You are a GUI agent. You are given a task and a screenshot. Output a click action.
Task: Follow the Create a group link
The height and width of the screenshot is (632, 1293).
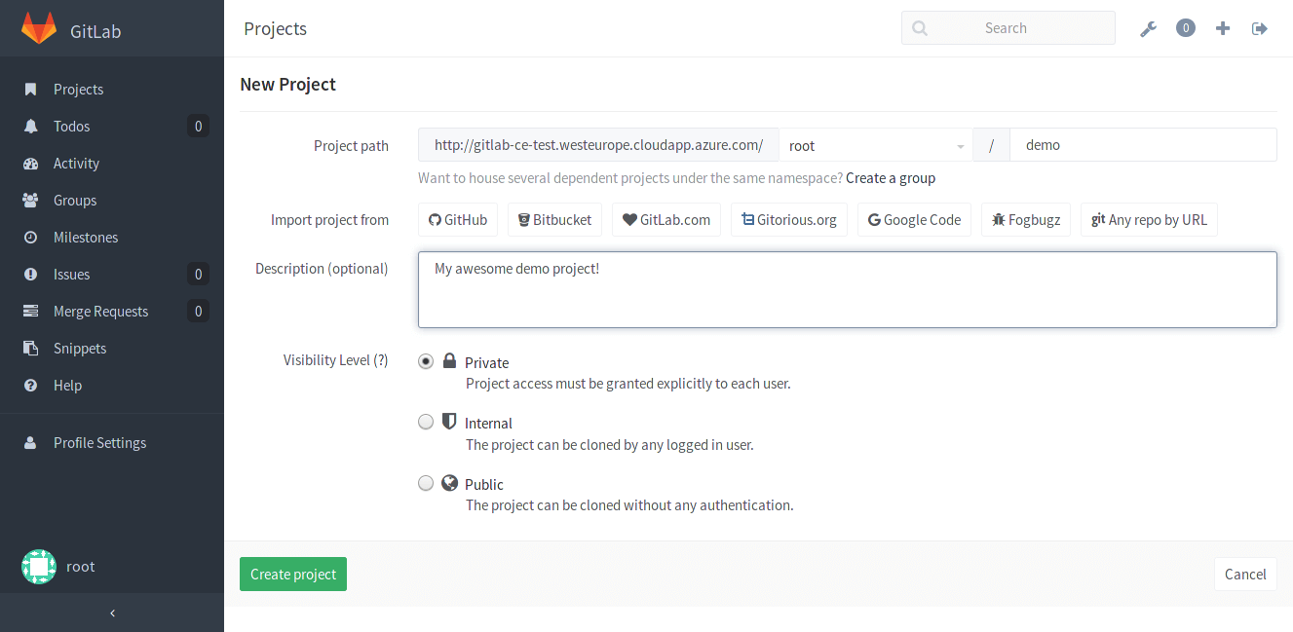pyautogui.click(x=891, y=177)
